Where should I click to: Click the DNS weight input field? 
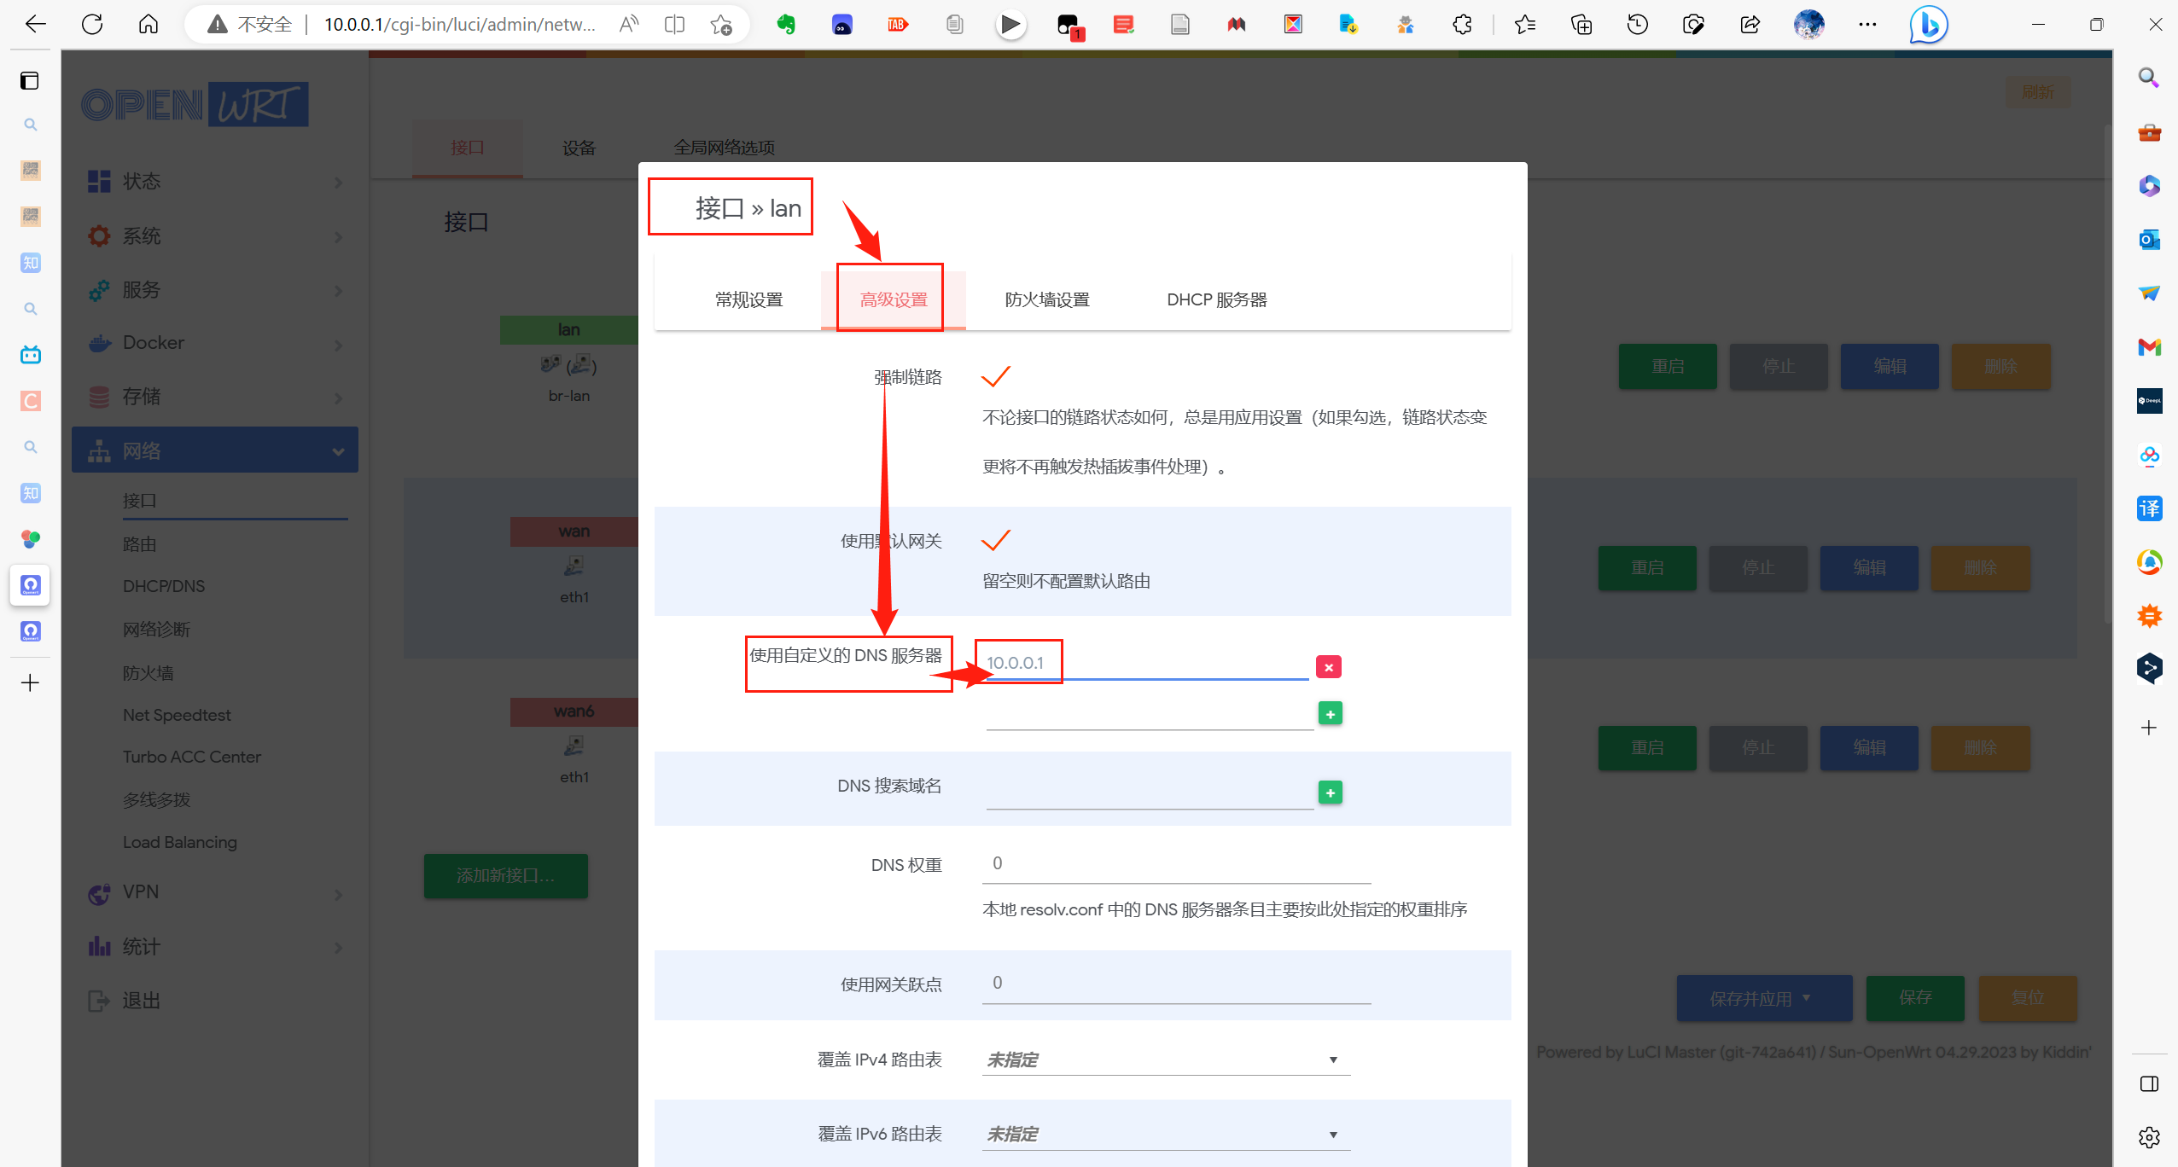pyautogui.click(x=1175, y=864)
